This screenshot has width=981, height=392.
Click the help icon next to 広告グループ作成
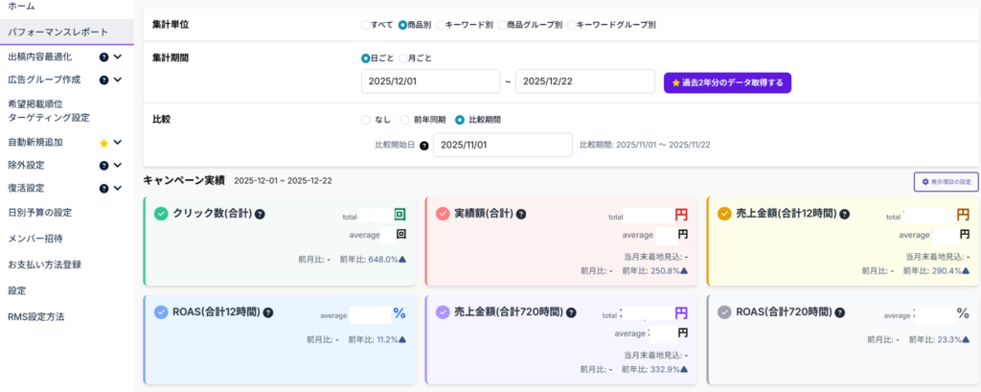point(103,80)
